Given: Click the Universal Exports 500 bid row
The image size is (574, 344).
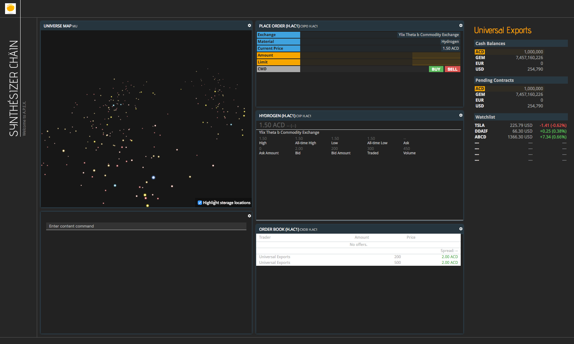Looking at the screenshot, I should pyautogui.click(x=358, y=263).
